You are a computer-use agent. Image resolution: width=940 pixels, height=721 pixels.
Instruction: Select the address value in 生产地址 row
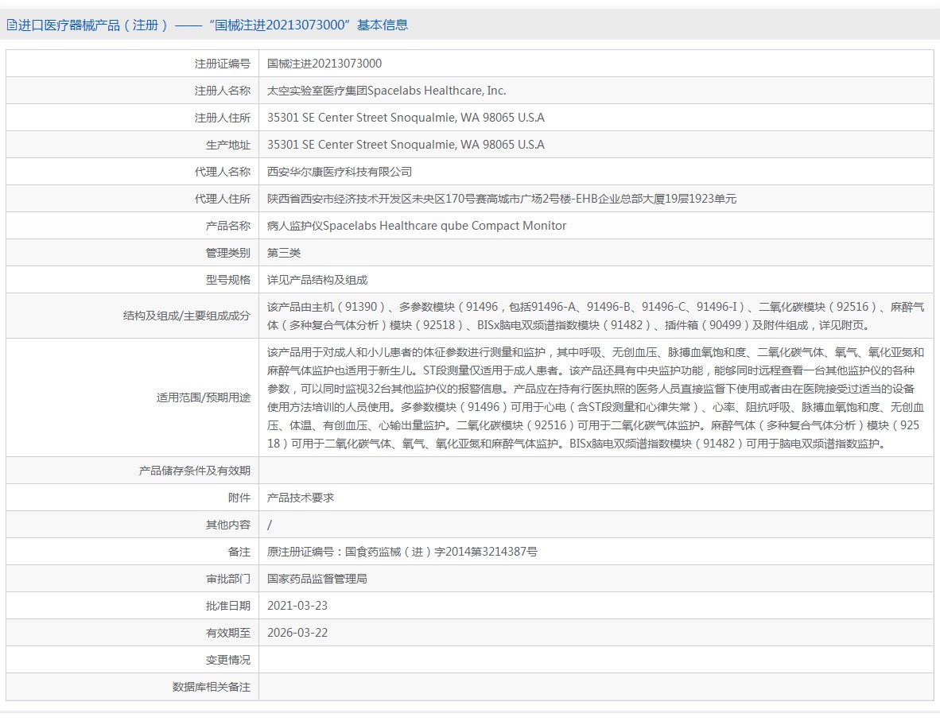click(406, 145)
